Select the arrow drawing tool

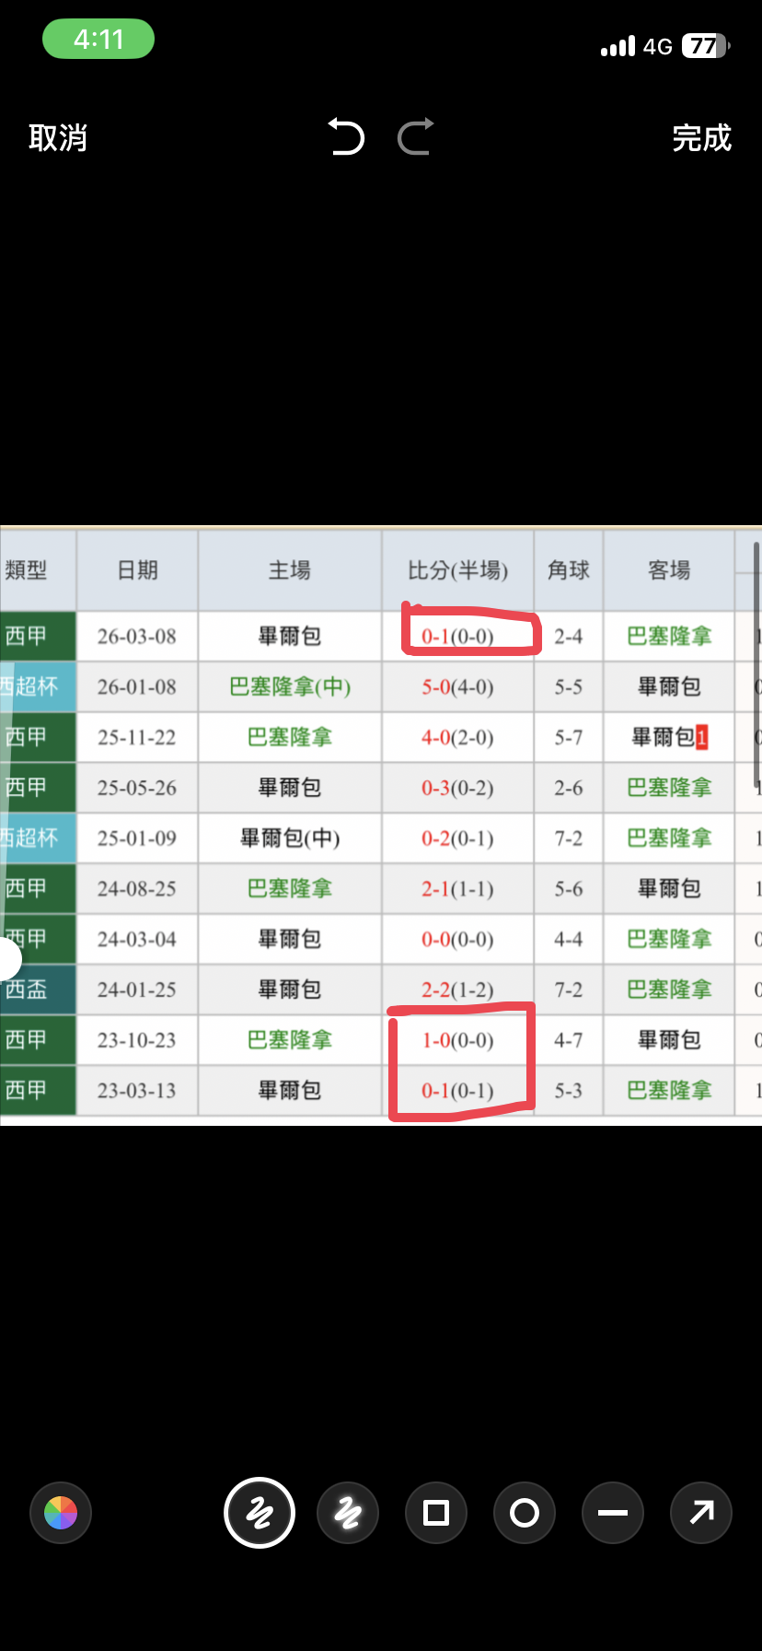(x=701, y=1513)
